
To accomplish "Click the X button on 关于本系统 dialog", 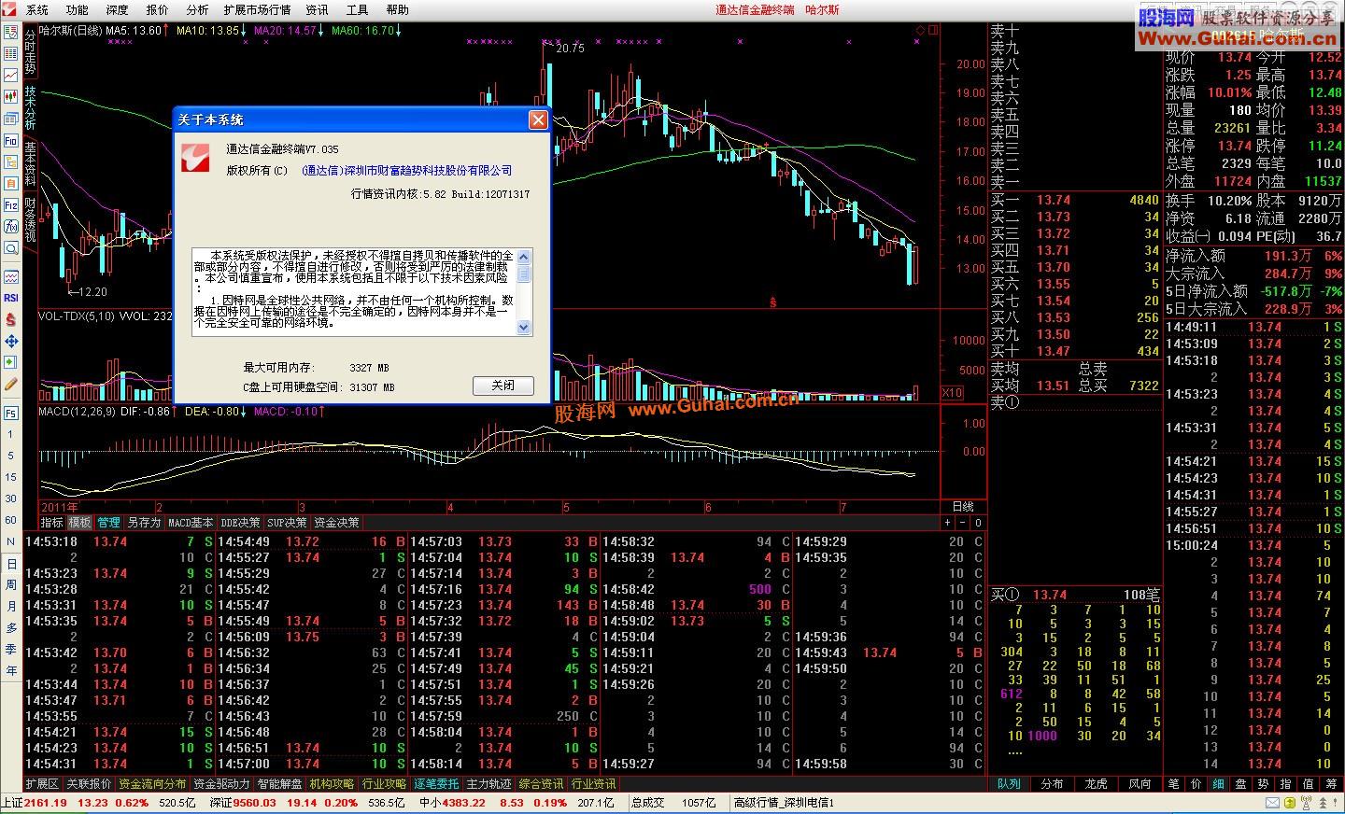I will pyautogui.click(x=538, y=119).
